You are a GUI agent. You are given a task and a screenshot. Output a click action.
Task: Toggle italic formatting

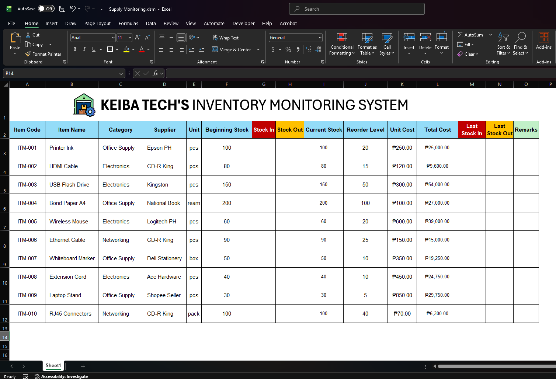pyautogui.click(x=84, y=49)
